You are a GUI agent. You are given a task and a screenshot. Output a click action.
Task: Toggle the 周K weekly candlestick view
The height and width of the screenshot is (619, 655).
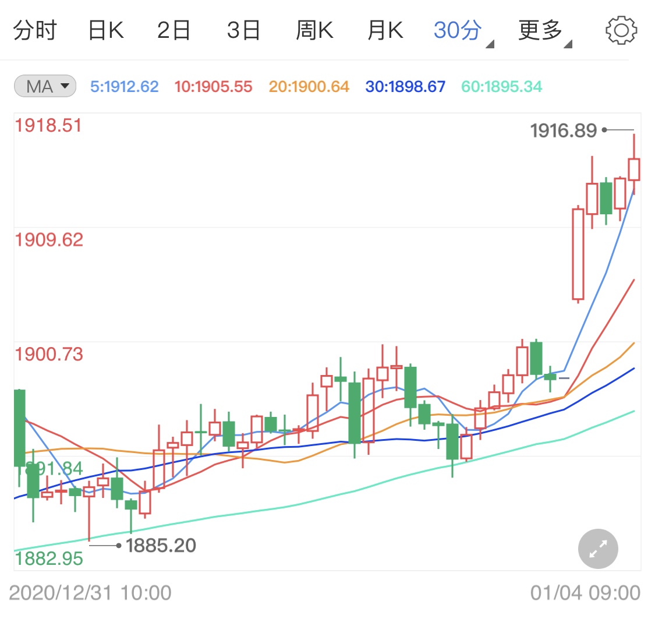coord(314,30)
